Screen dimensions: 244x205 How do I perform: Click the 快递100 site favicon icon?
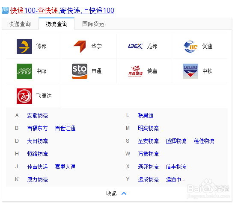5,10
